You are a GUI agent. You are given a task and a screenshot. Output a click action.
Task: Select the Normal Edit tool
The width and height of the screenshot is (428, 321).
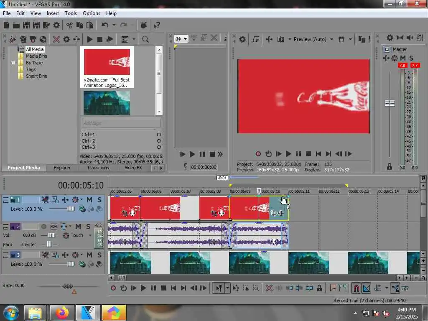(219, 288)
